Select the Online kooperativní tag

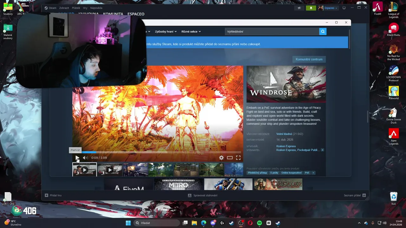coord(291,173)
